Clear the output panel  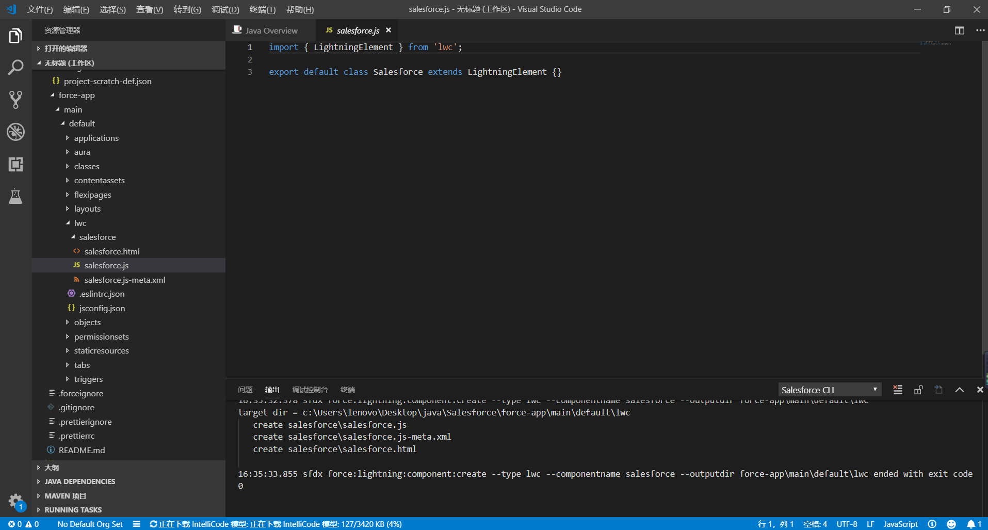[898, 390]
